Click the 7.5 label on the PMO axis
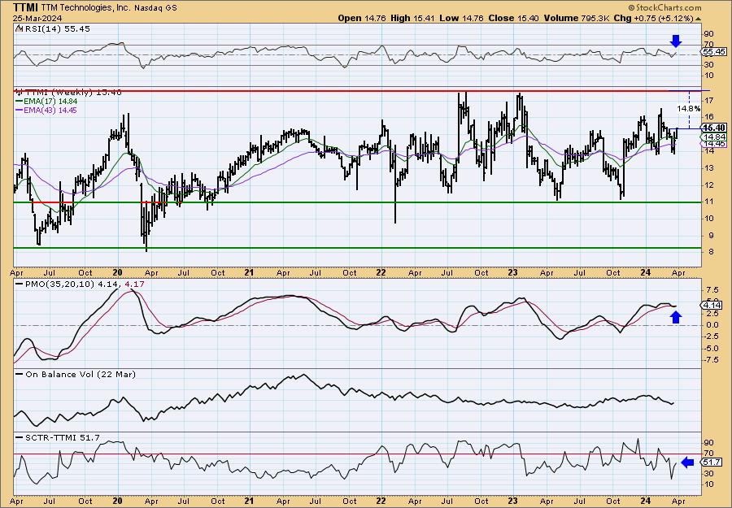Viewport: 732px width, 508px height. 712,289
